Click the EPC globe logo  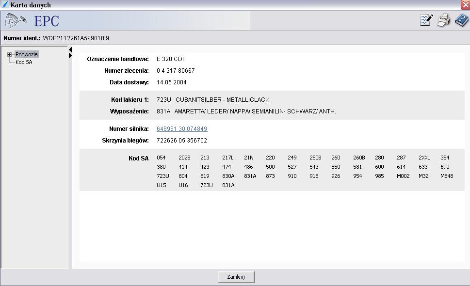click(16, 21)
